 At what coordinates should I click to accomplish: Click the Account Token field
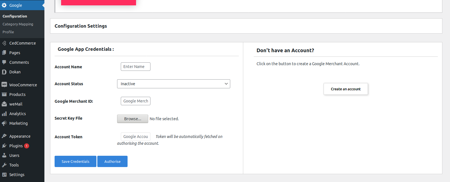[135, 137]
